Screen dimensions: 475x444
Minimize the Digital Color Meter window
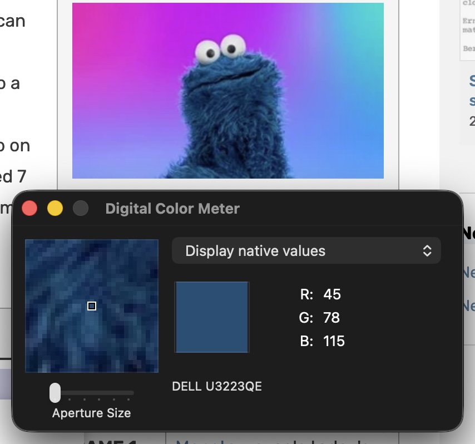pos(55,209)
